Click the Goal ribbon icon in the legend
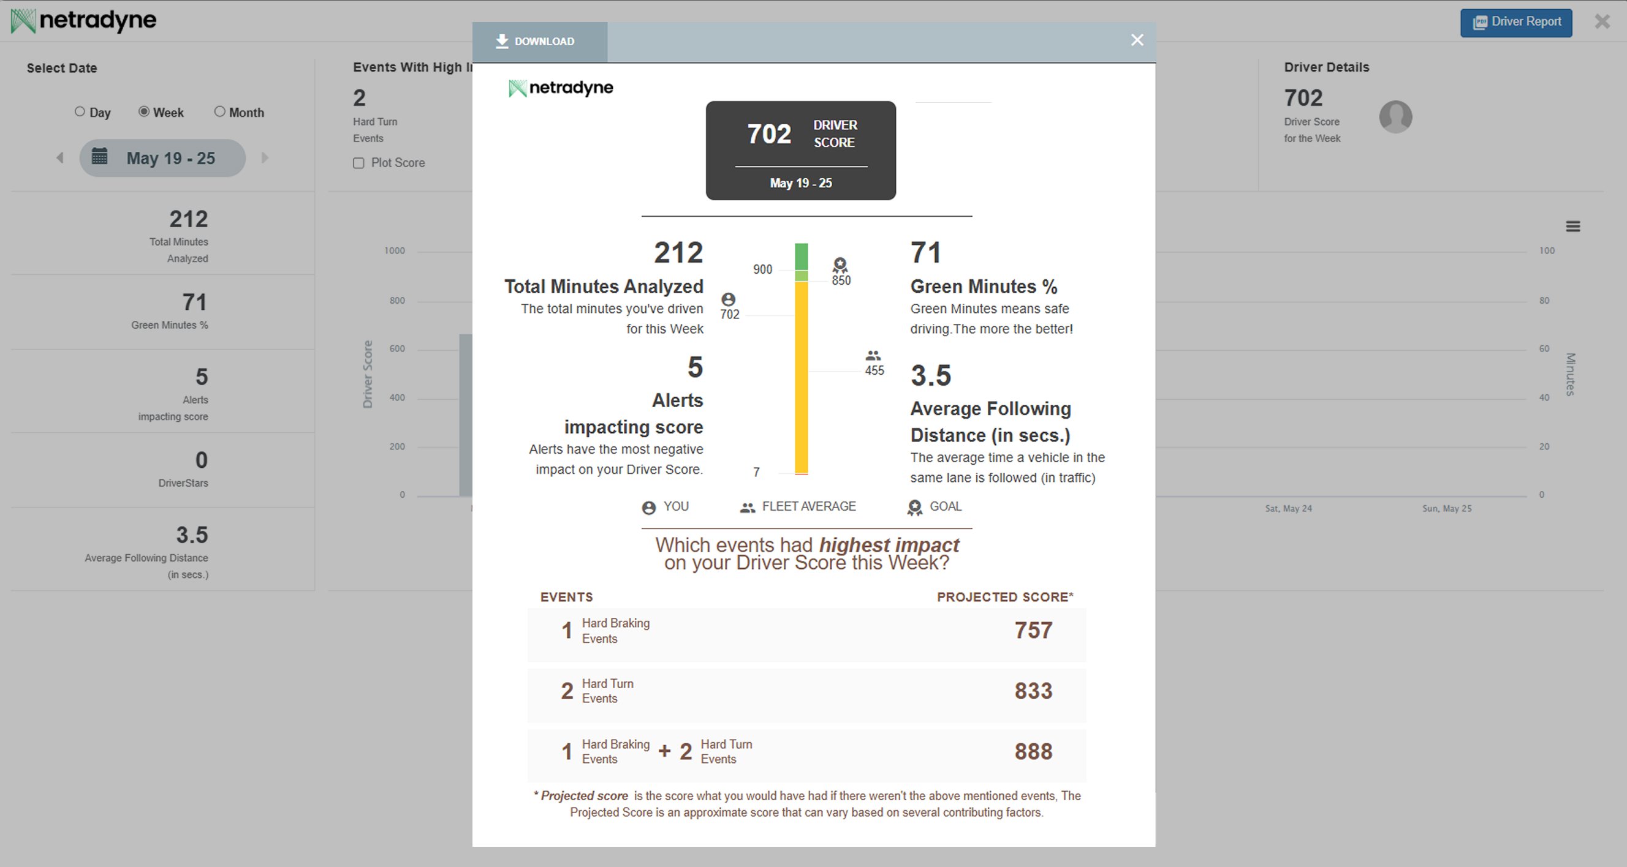Screen dimensions: 1627x867 [x=914, y=508]
